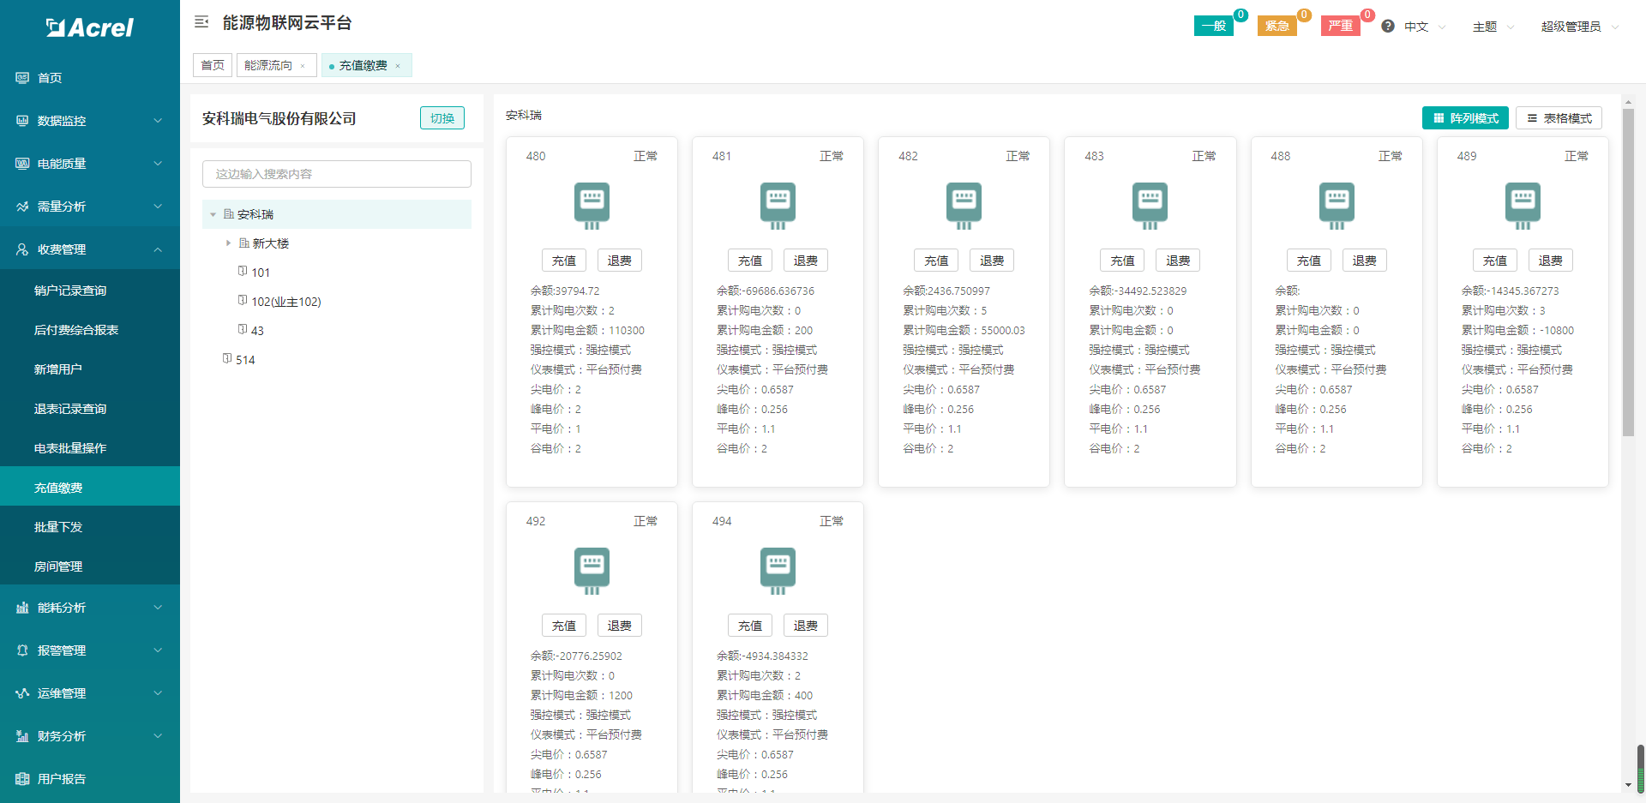The height and width of the screenshot is (803, 1646).
Task: Switch to 阵列模式 grid view
Action: coord(1465,118)
